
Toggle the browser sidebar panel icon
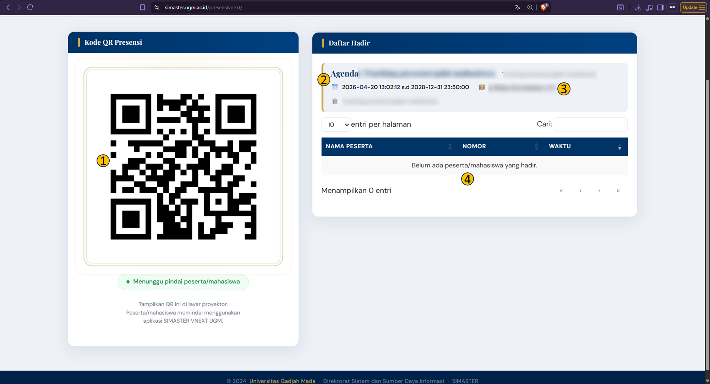[660, 7]
